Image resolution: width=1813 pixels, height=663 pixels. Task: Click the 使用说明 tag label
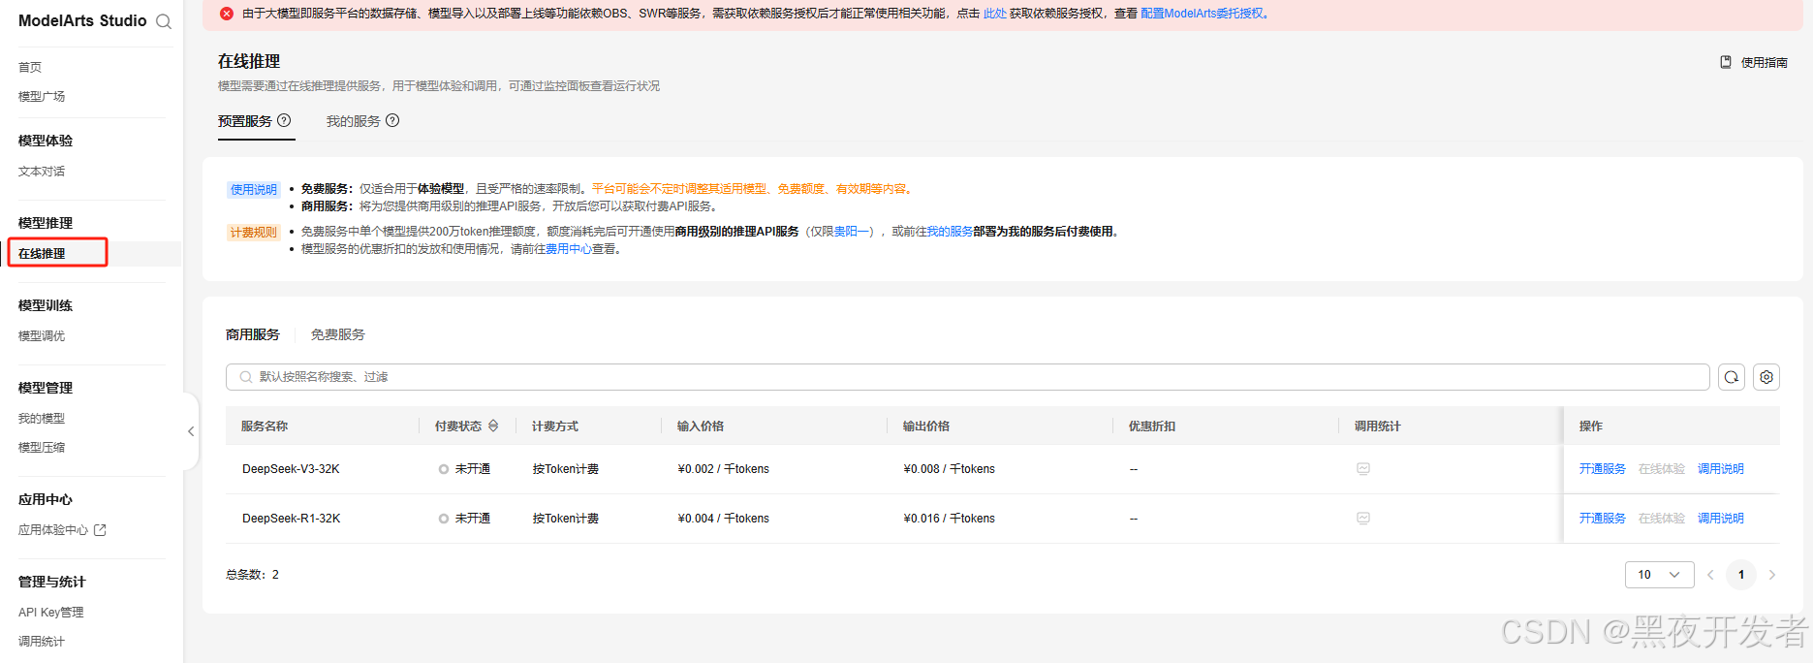[254, 190]
